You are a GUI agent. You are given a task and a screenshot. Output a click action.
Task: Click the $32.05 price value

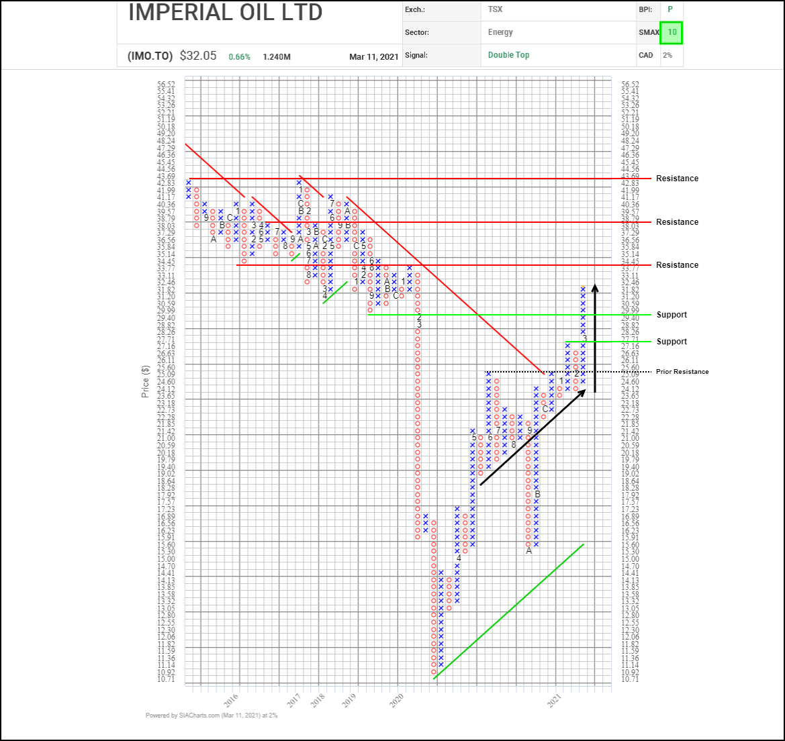pyautogui.click(x=198, y=56)
